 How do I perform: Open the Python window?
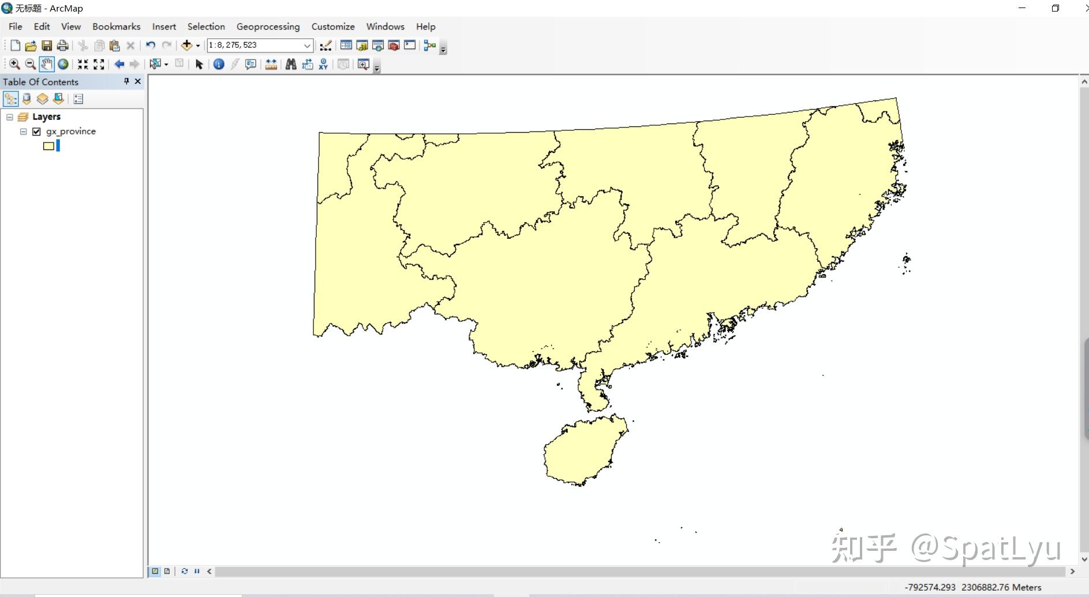tap(410, 46)
